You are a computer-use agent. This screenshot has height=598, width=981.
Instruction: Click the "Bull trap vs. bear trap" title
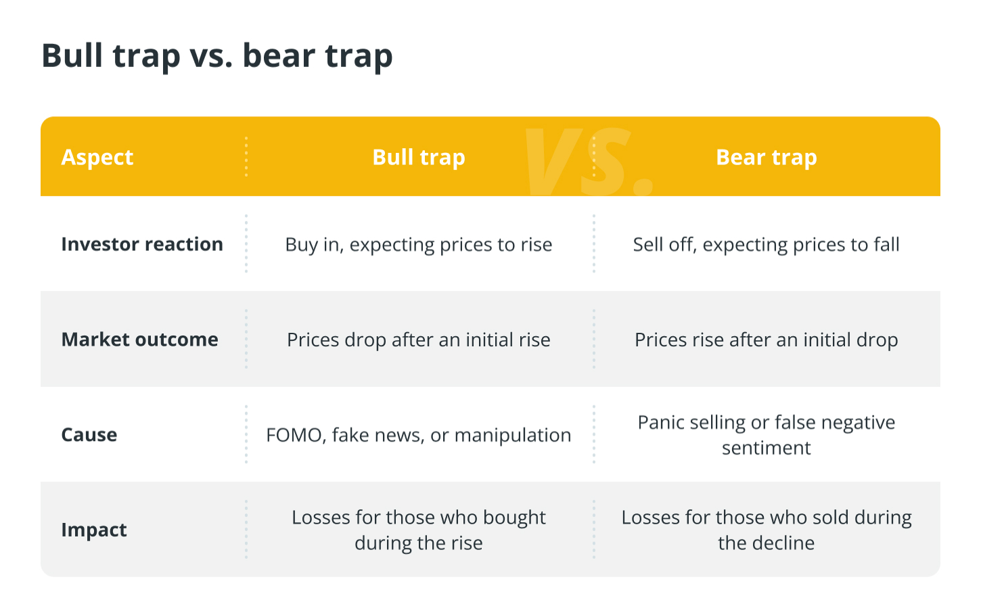point(217,55)
